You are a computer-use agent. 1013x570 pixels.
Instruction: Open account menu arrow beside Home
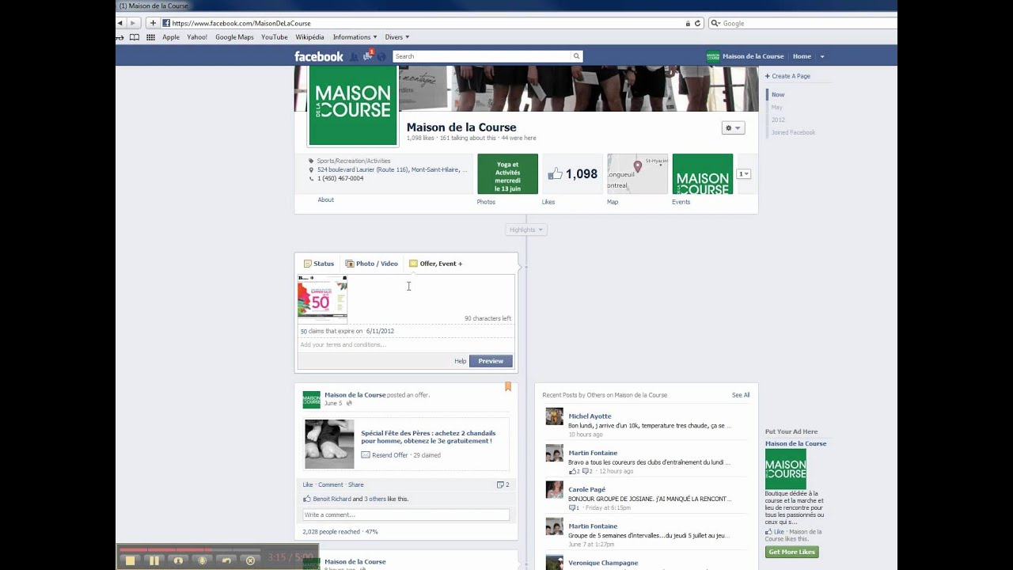click(822, 56)
